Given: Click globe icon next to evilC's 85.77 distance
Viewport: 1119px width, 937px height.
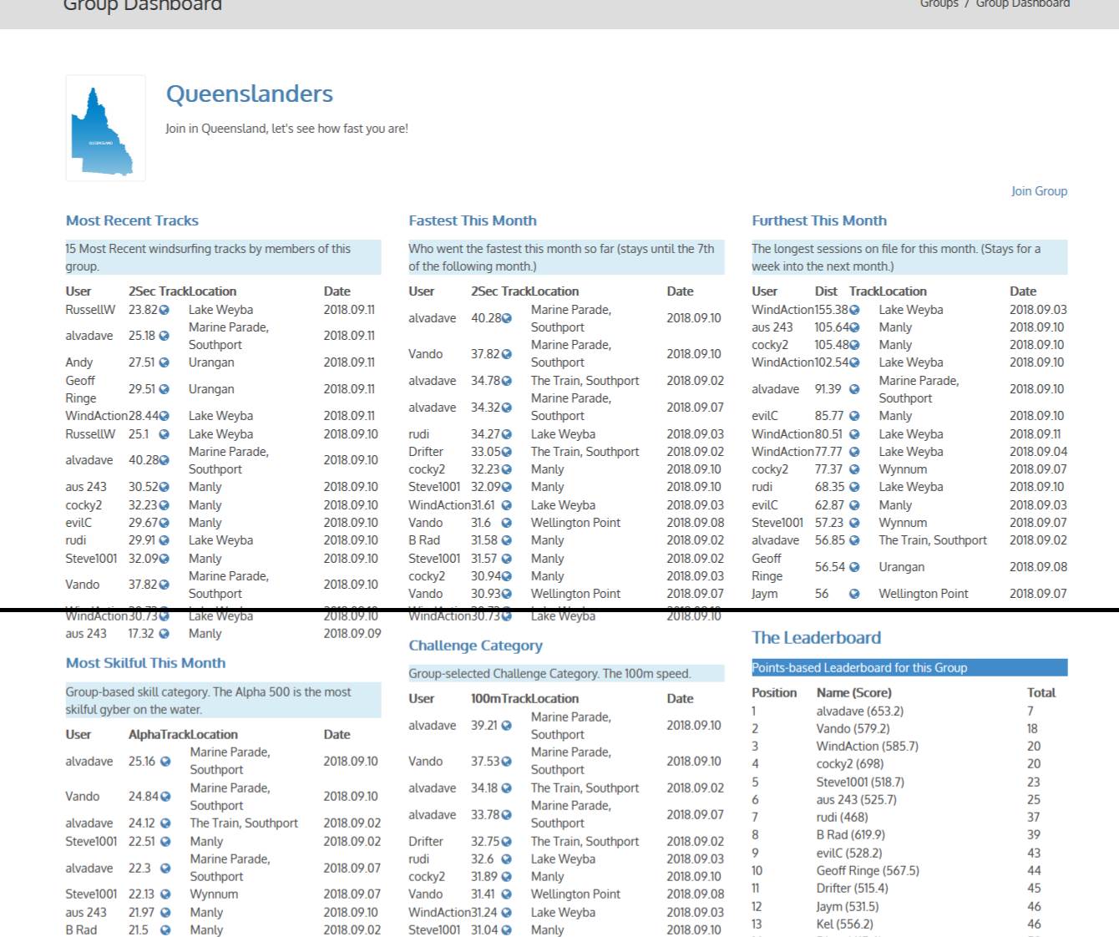Looking at the screenshot, I should [854, 416].
